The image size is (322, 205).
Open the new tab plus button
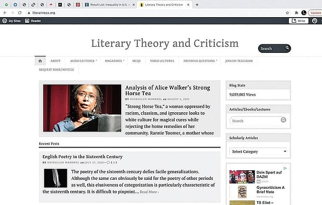[x=197, y=5]
